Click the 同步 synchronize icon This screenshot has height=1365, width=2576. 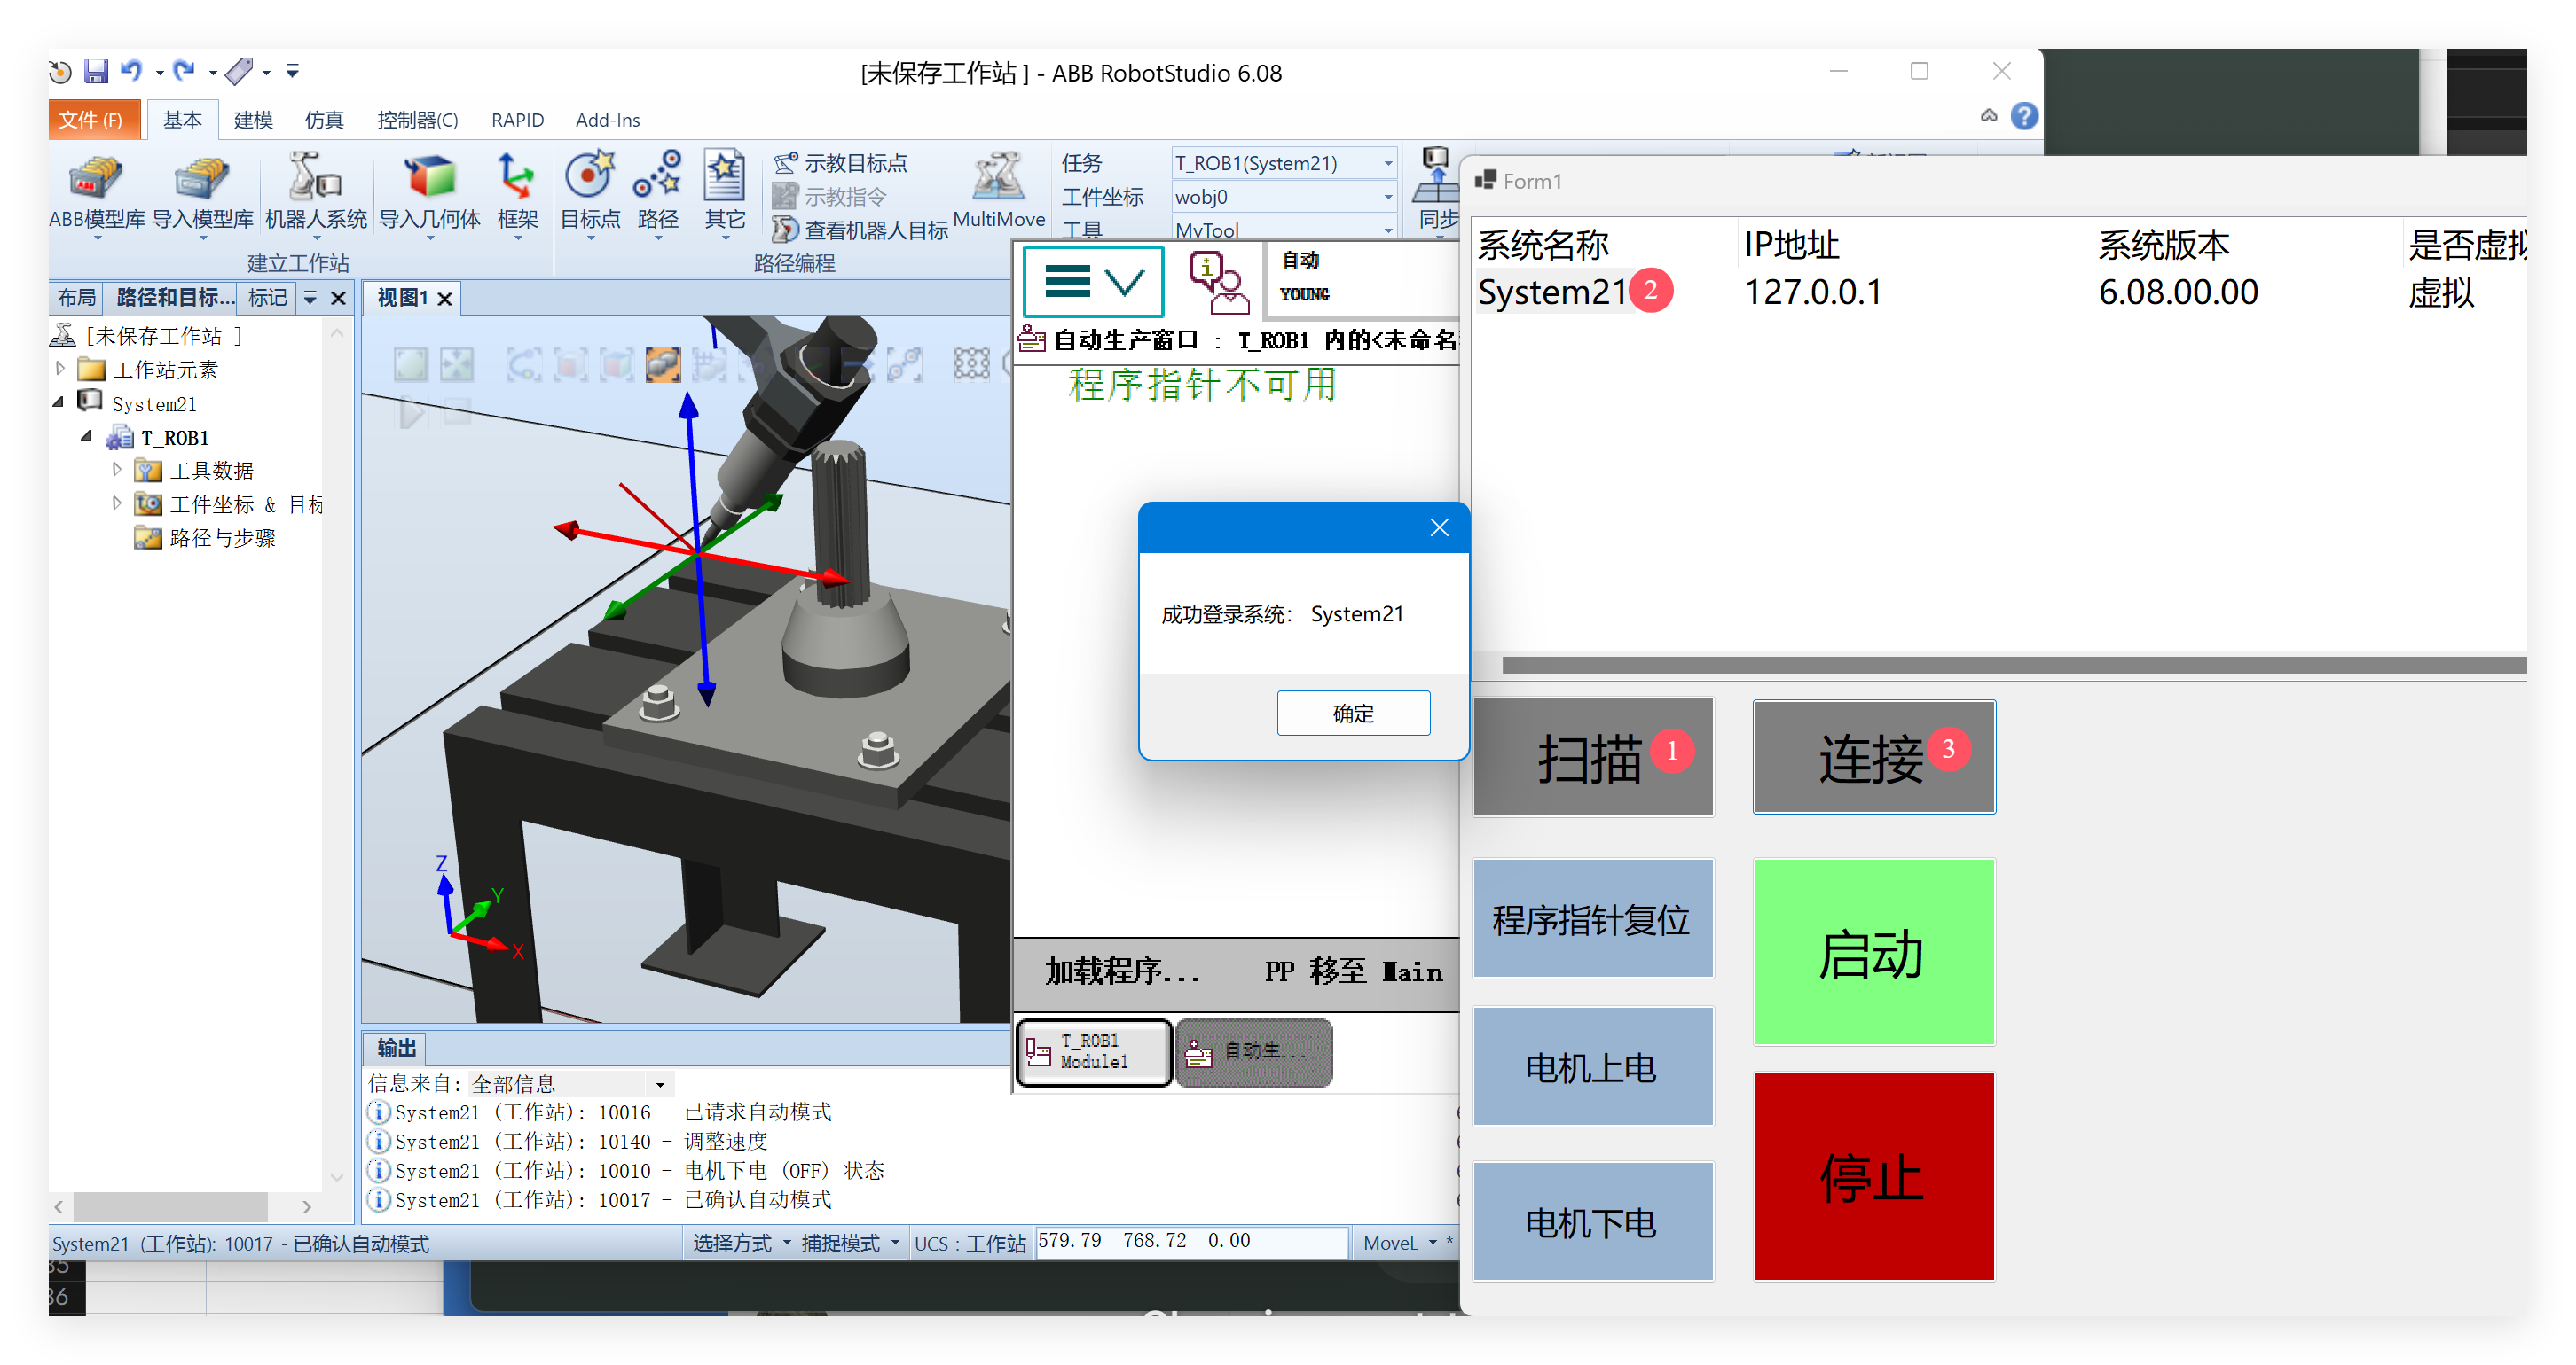coord(1437,190)
